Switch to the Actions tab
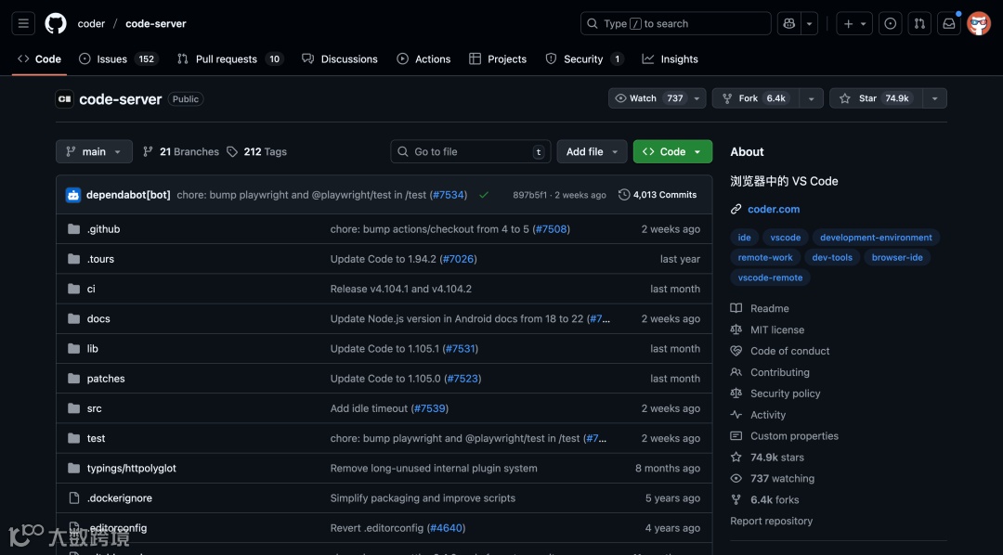 [x=423, y=58]
